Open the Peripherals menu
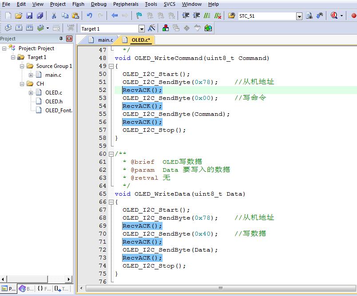The width and height of the screenshot is (357, 296). pyautogui.click(x=126, y=4)
